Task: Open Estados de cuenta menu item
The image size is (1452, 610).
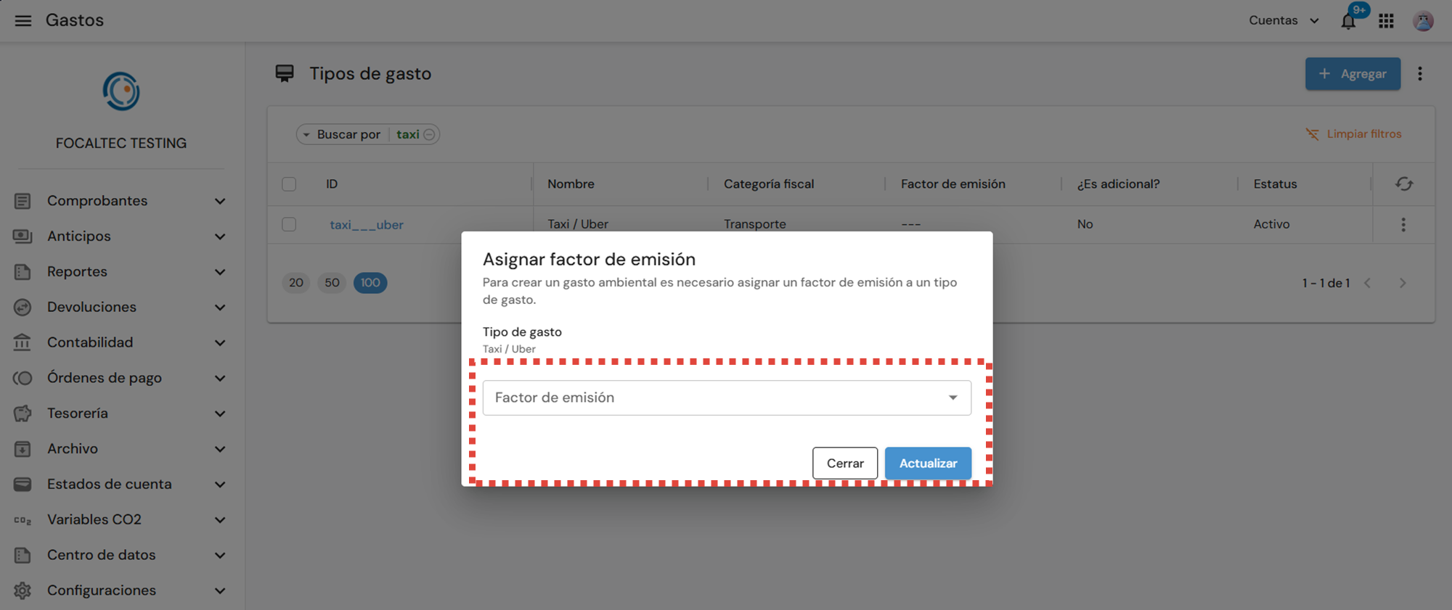Action: click(121, 485)
